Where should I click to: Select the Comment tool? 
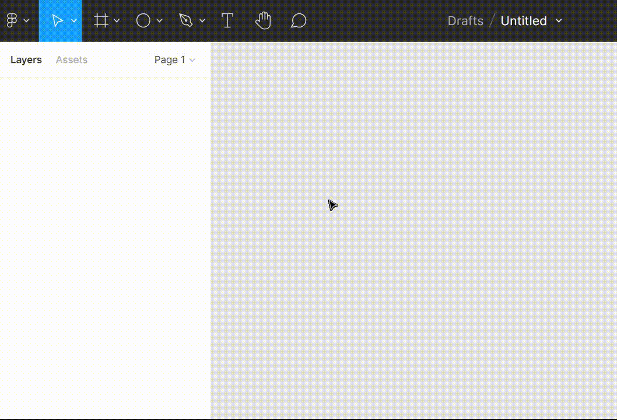pyautogui.click(x=298, y=20)
